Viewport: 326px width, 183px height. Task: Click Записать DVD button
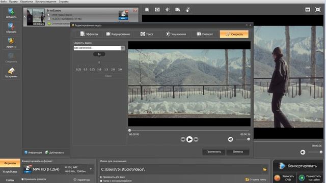(x=284, y=178)
